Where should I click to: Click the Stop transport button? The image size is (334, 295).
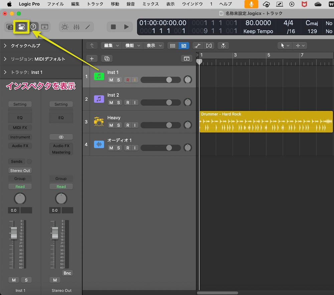(x=113, y=27)
